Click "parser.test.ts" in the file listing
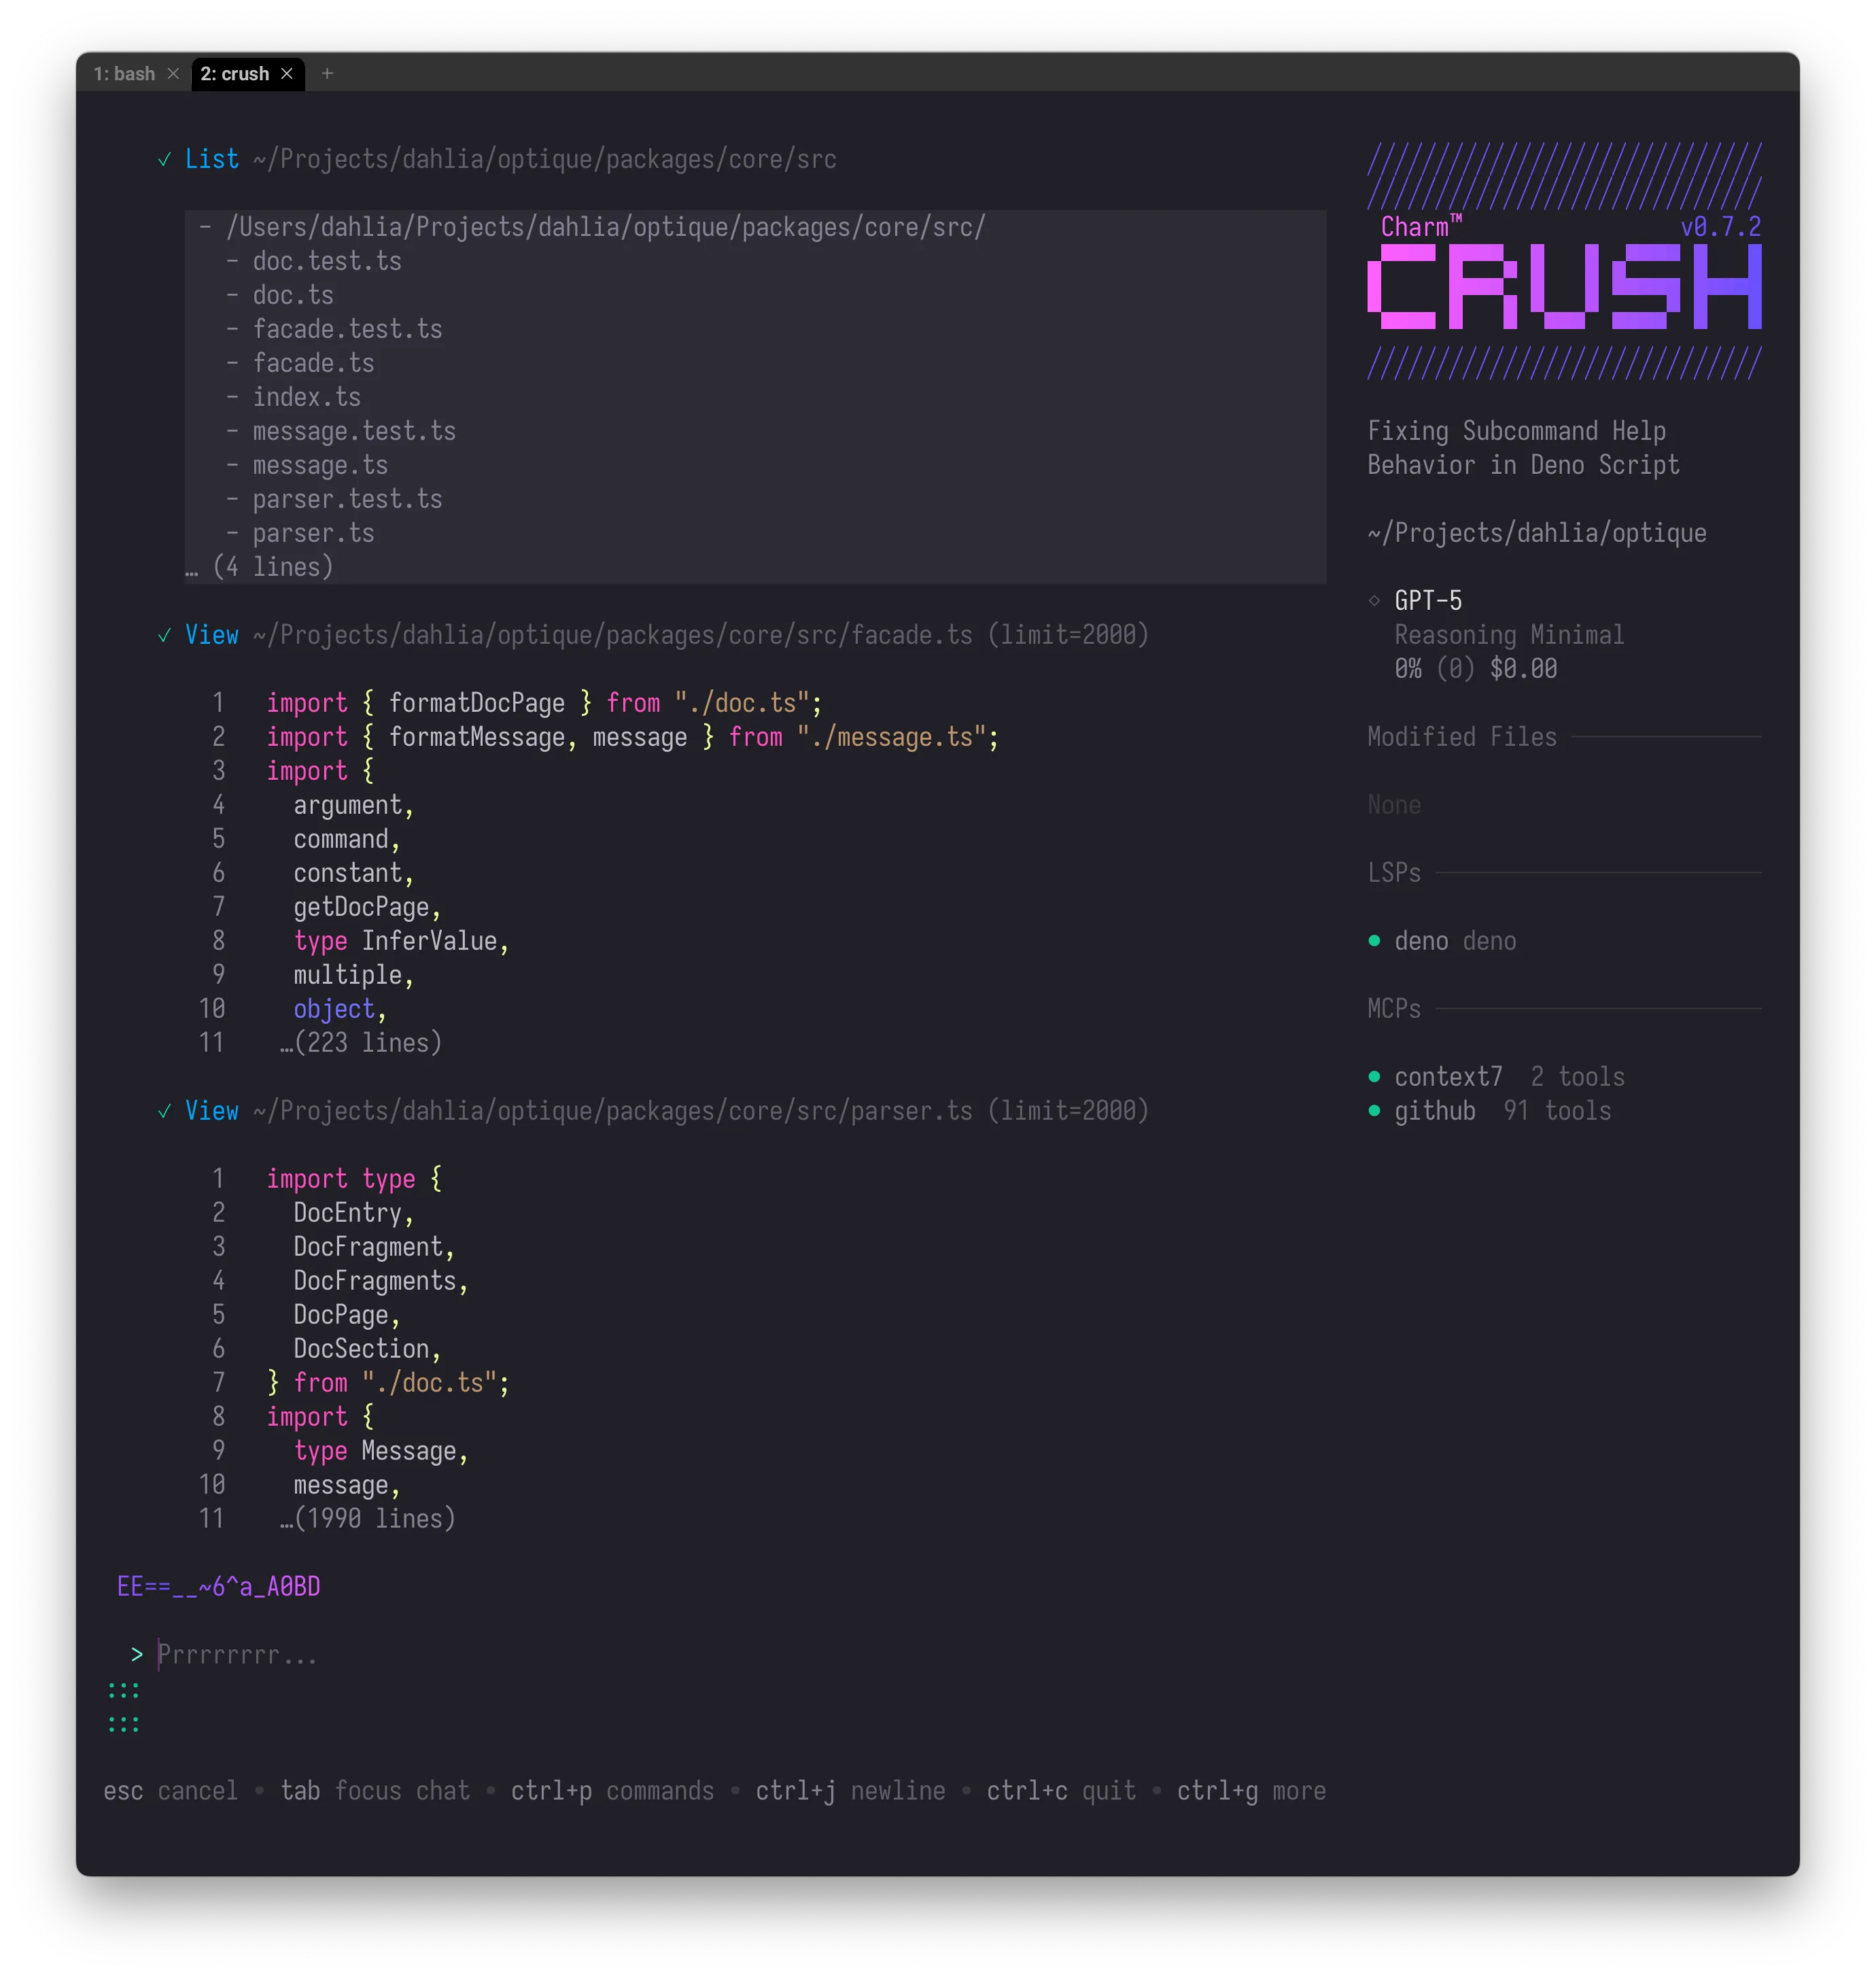The width and height of the screenshot is (1876, 1977). click(347, 500)
